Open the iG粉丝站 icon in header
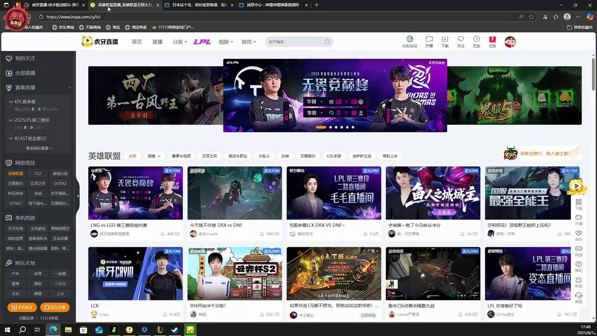Viewport: 597px width, 336px height. [410, 39]
